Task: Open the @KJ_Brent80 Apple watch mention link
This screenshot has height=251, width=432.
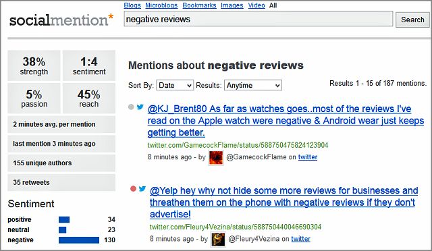Action: coord(286,121)
